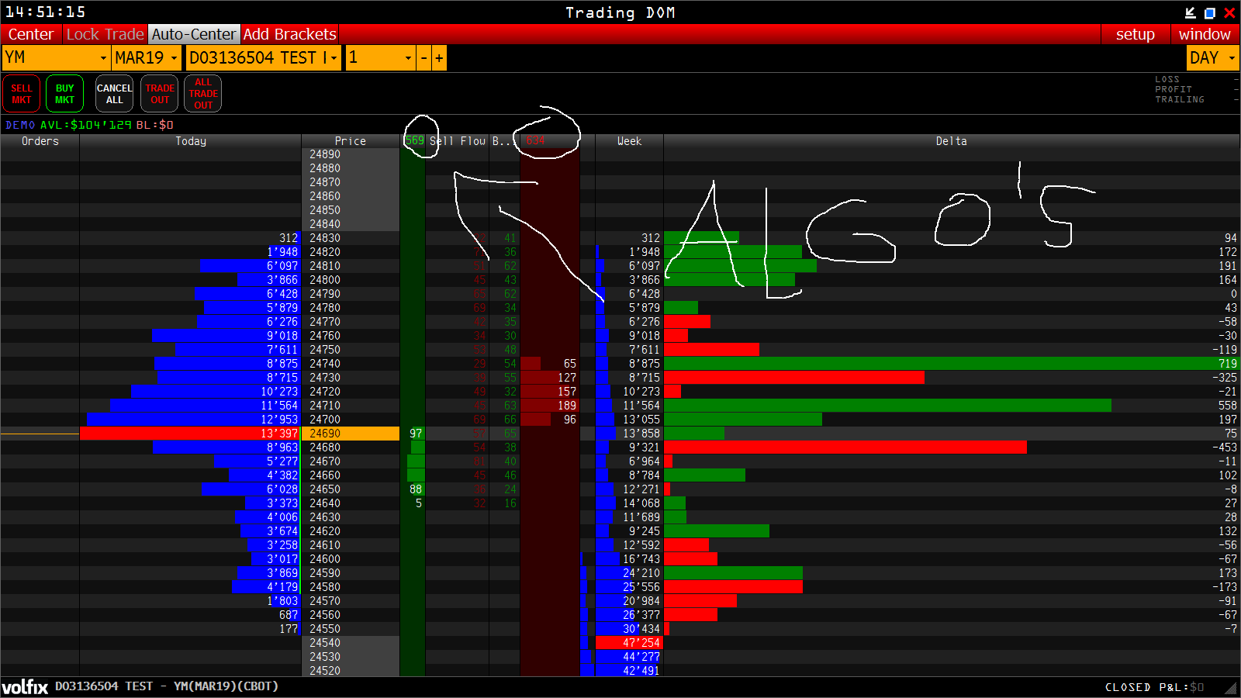Image resolution: width=1241 pixels, height=698 pixels.
Task: Open the YM symbol dropdown
Action: [x=56, y=58]
